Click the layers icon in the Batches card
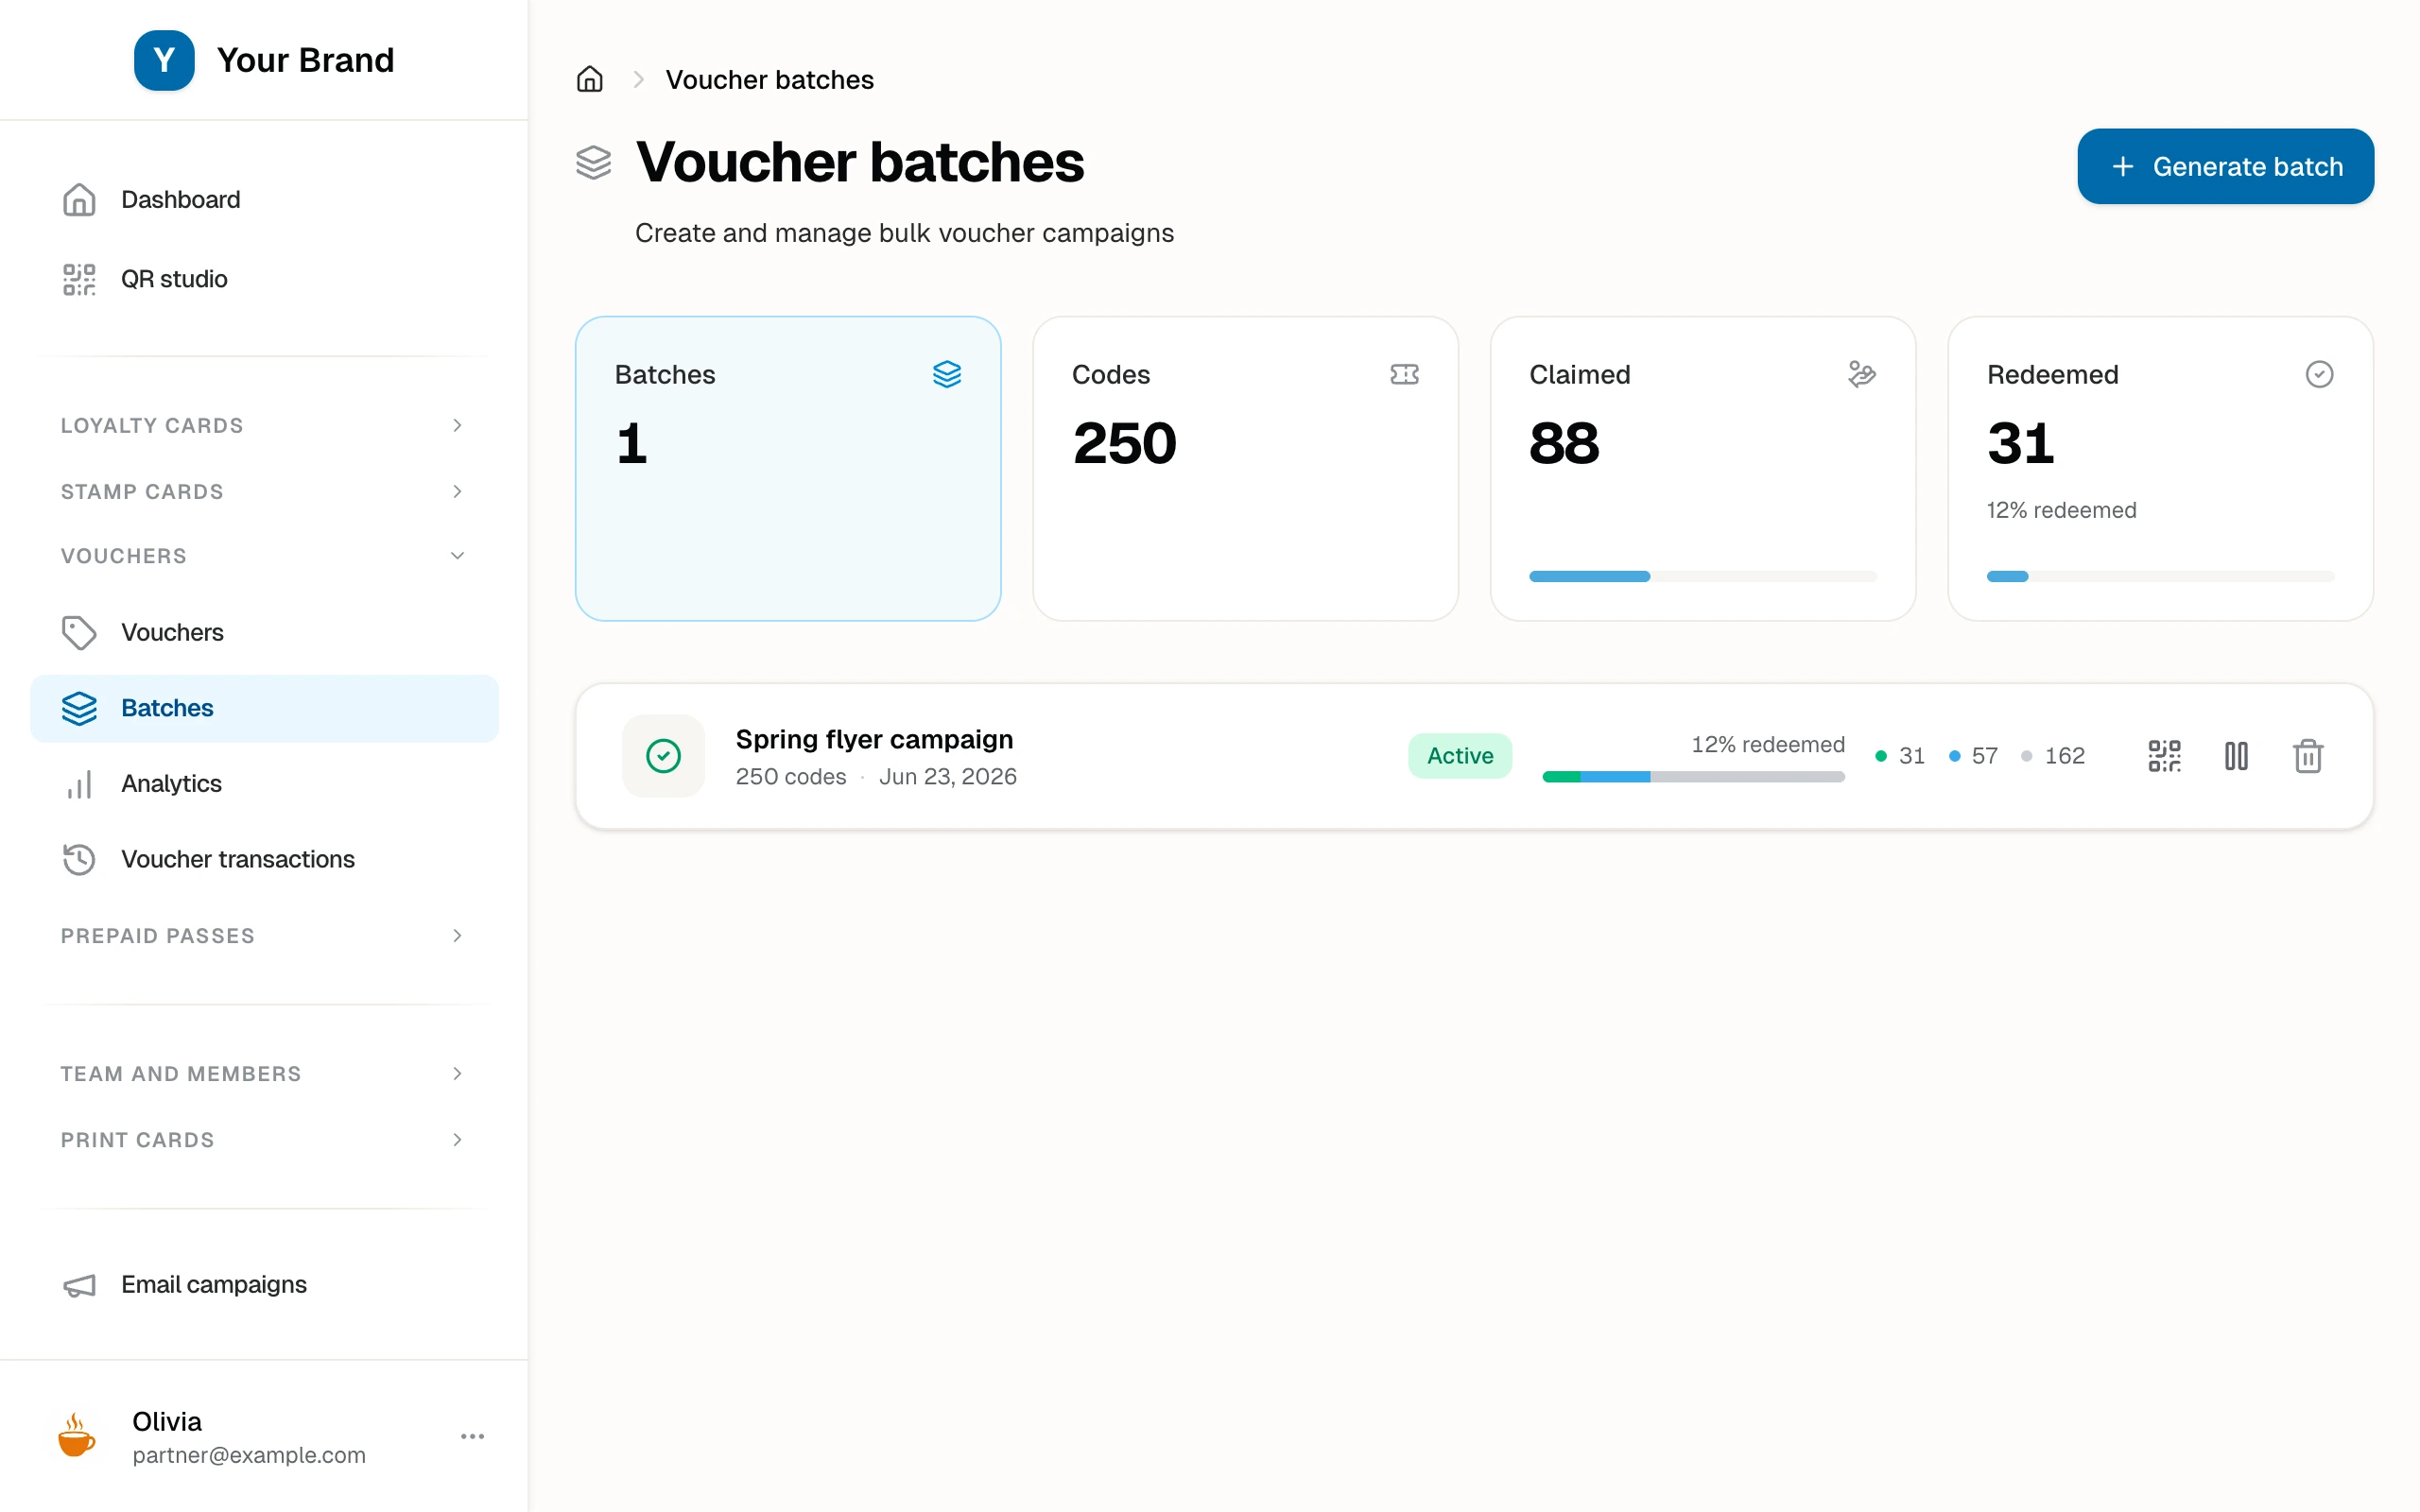 point(947,374)
